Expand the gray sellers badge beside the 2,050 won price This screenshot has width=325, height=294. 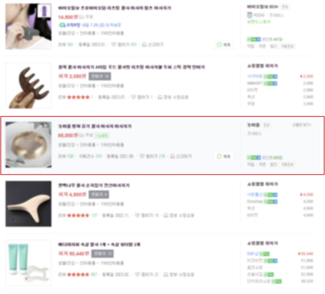(x=100, y=76)
